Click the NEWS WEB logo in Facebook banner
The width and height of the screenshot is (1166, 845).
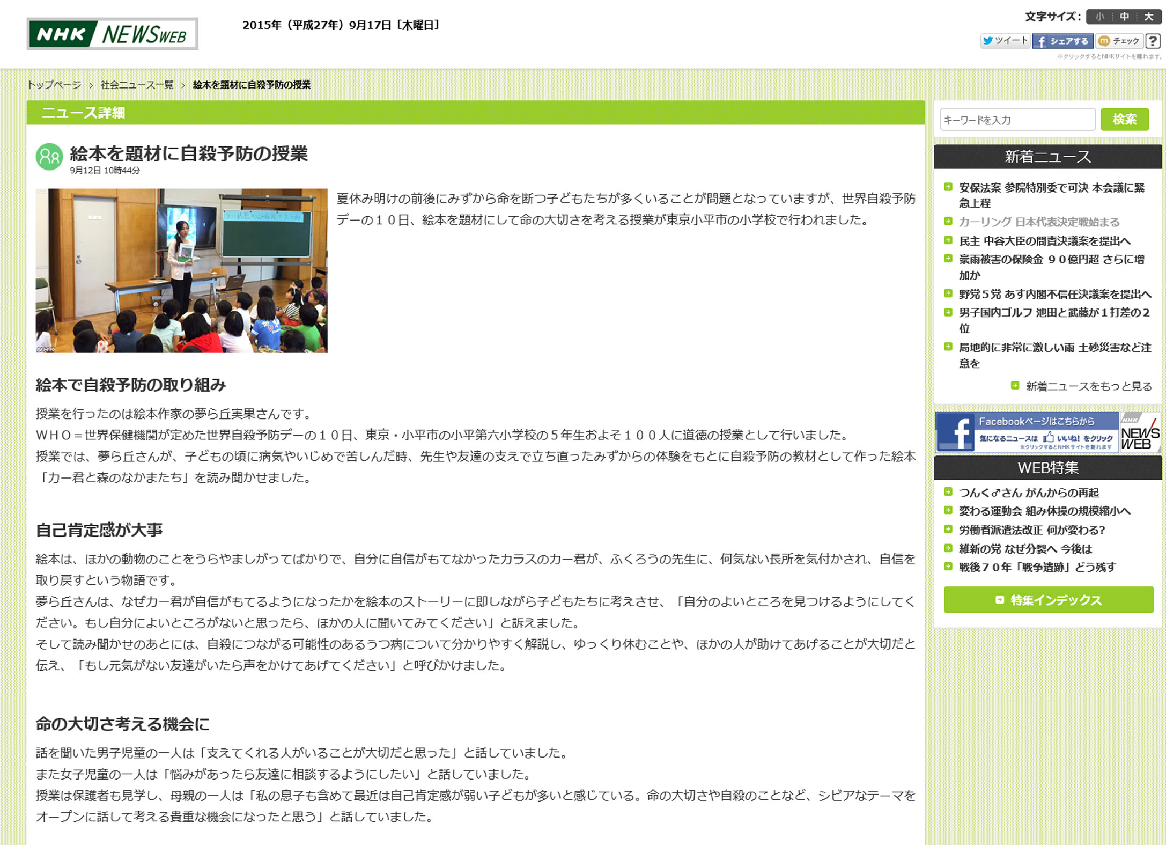pyautogui.click(x=1140, y=432)
